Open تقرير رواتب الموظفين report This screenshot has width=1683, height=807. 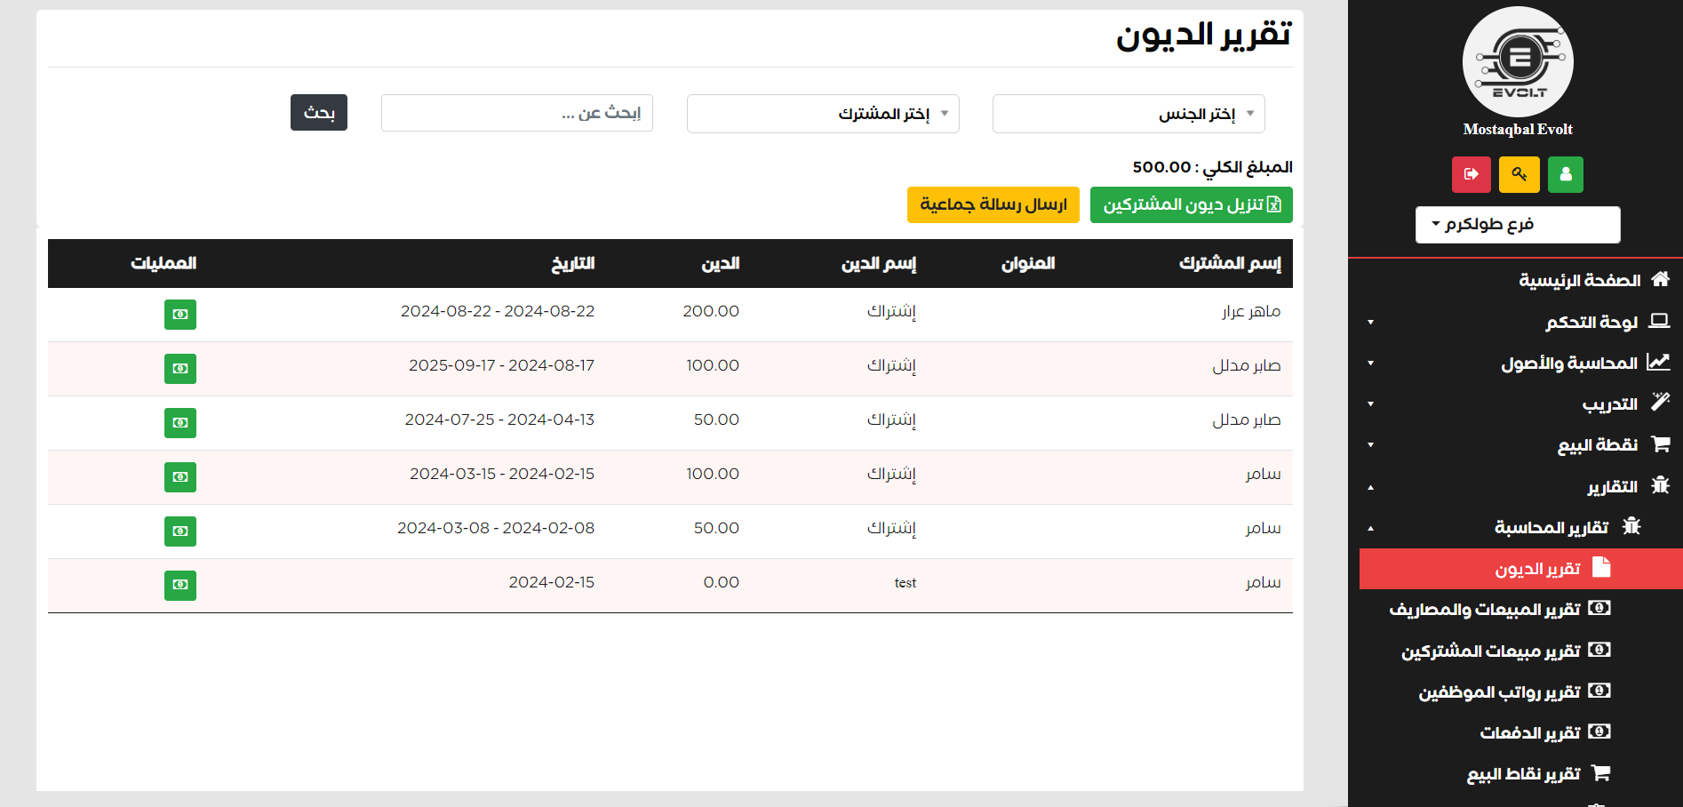(x=1499, y=691)
